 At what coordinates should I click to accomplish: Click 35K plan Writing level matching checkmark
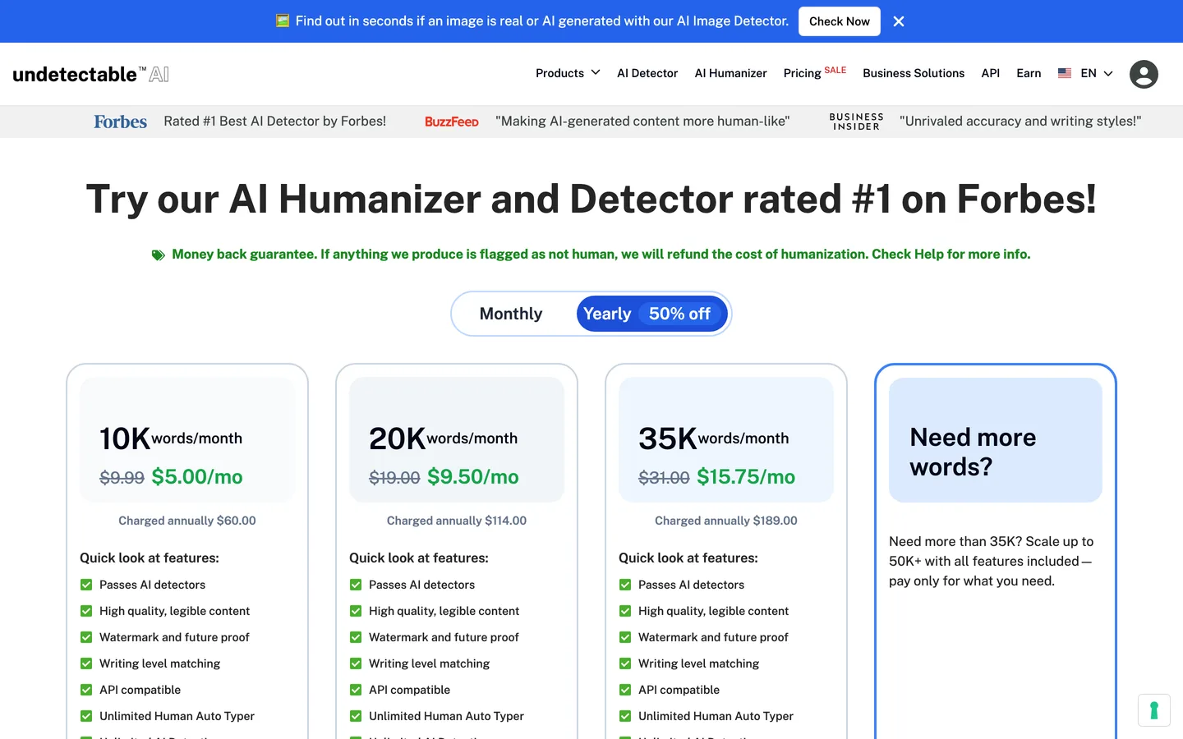(x=625, y=663)
